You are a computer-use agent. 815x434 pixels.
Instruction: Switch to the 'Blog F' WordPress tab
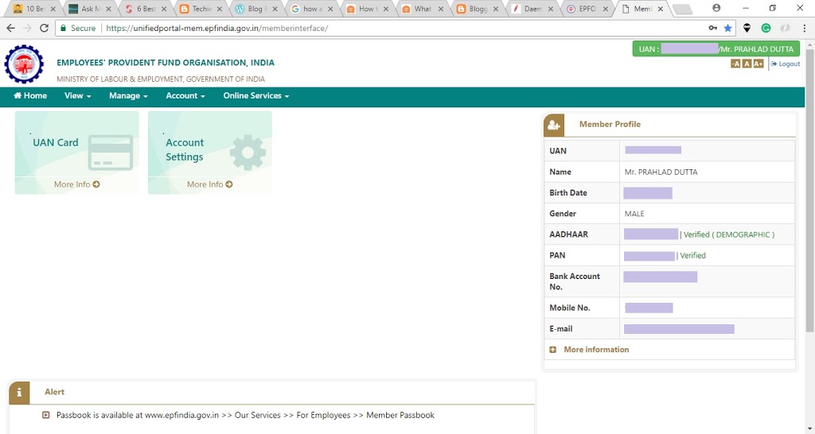pyautogui.click(x=256, y=9)
